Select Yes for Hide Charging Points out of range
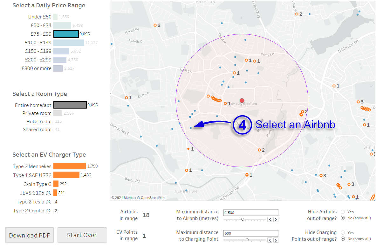The image size is (376, 248). click(343, 232)
